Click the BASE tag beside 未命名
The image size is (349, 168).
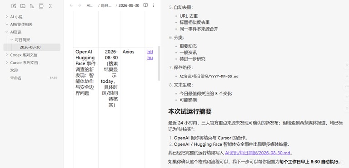[54, 78]
